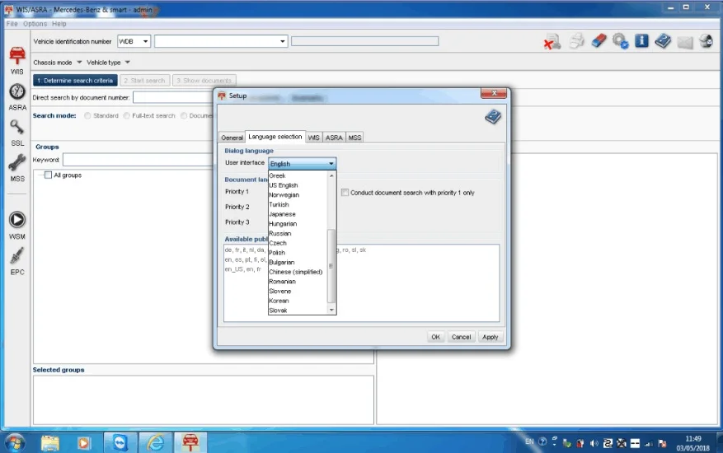The width and height of the screenshot is (723, 453).
Task: Open the MSS wrench module
Action: [x=17, y=168]
